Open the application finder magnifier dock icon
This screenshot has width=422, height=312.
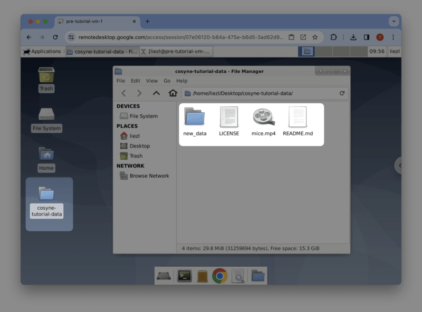pyautogui.click(x=238, y=276)
